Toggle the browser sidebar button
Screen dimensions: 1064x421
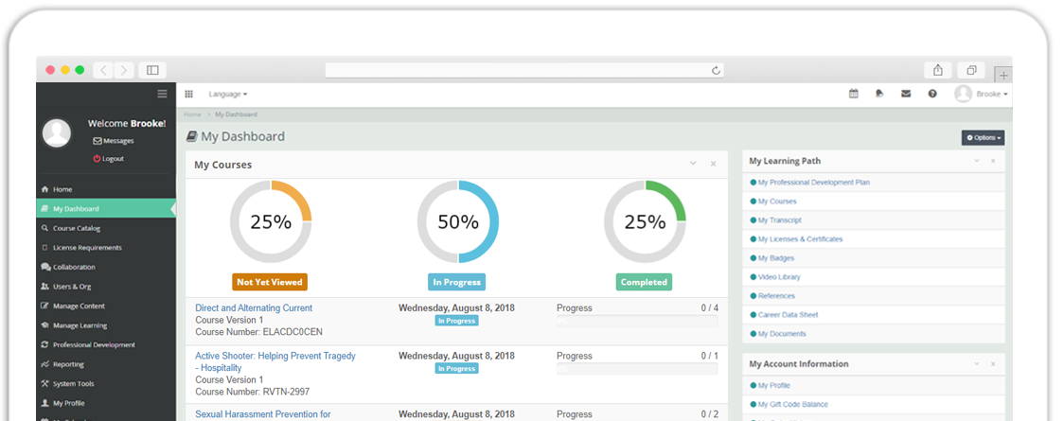[x=152, y=70]
